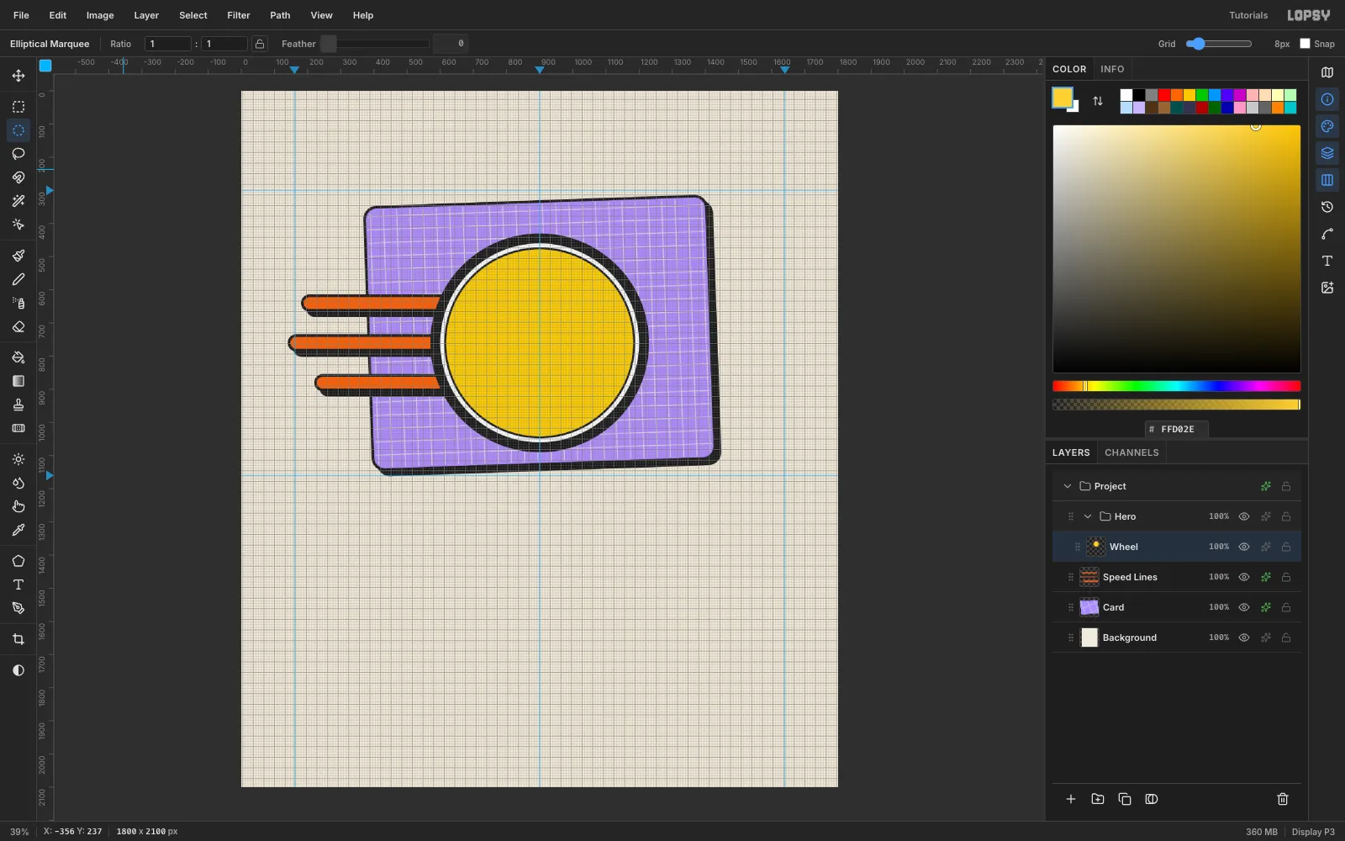The height and width of the screenshot is (841, 1345).
Task: Select the Magic Wand tool
Action: [x=18, y=201]
